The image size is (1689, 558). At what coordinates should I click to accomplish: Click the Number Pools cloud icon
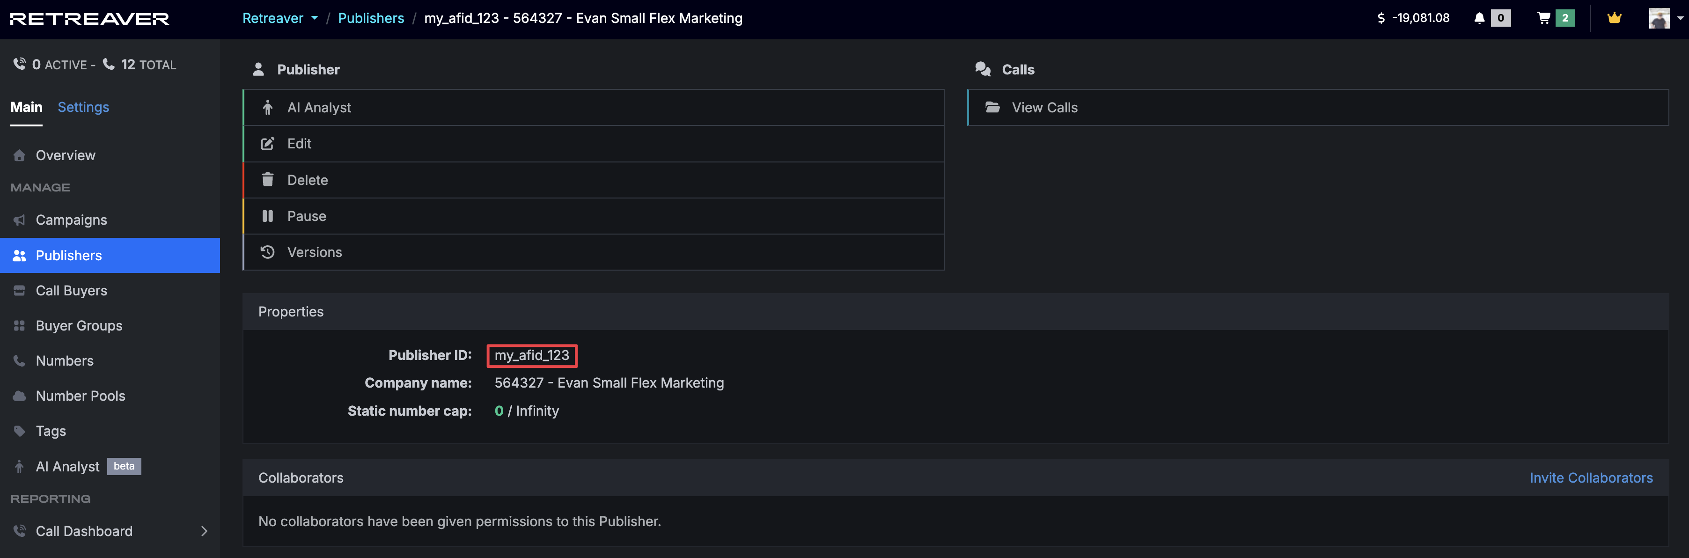(20, 396)
